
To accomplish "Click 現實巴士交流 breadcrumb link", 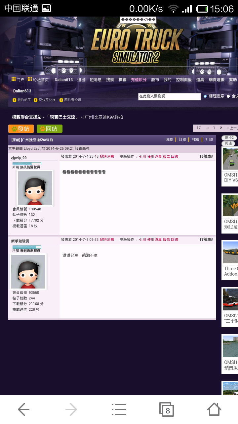I will coord(62,117).
